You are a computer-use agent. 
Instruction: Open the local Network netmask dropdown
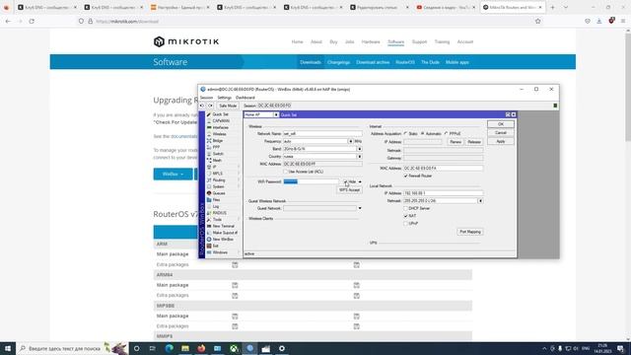coord(480,200)
